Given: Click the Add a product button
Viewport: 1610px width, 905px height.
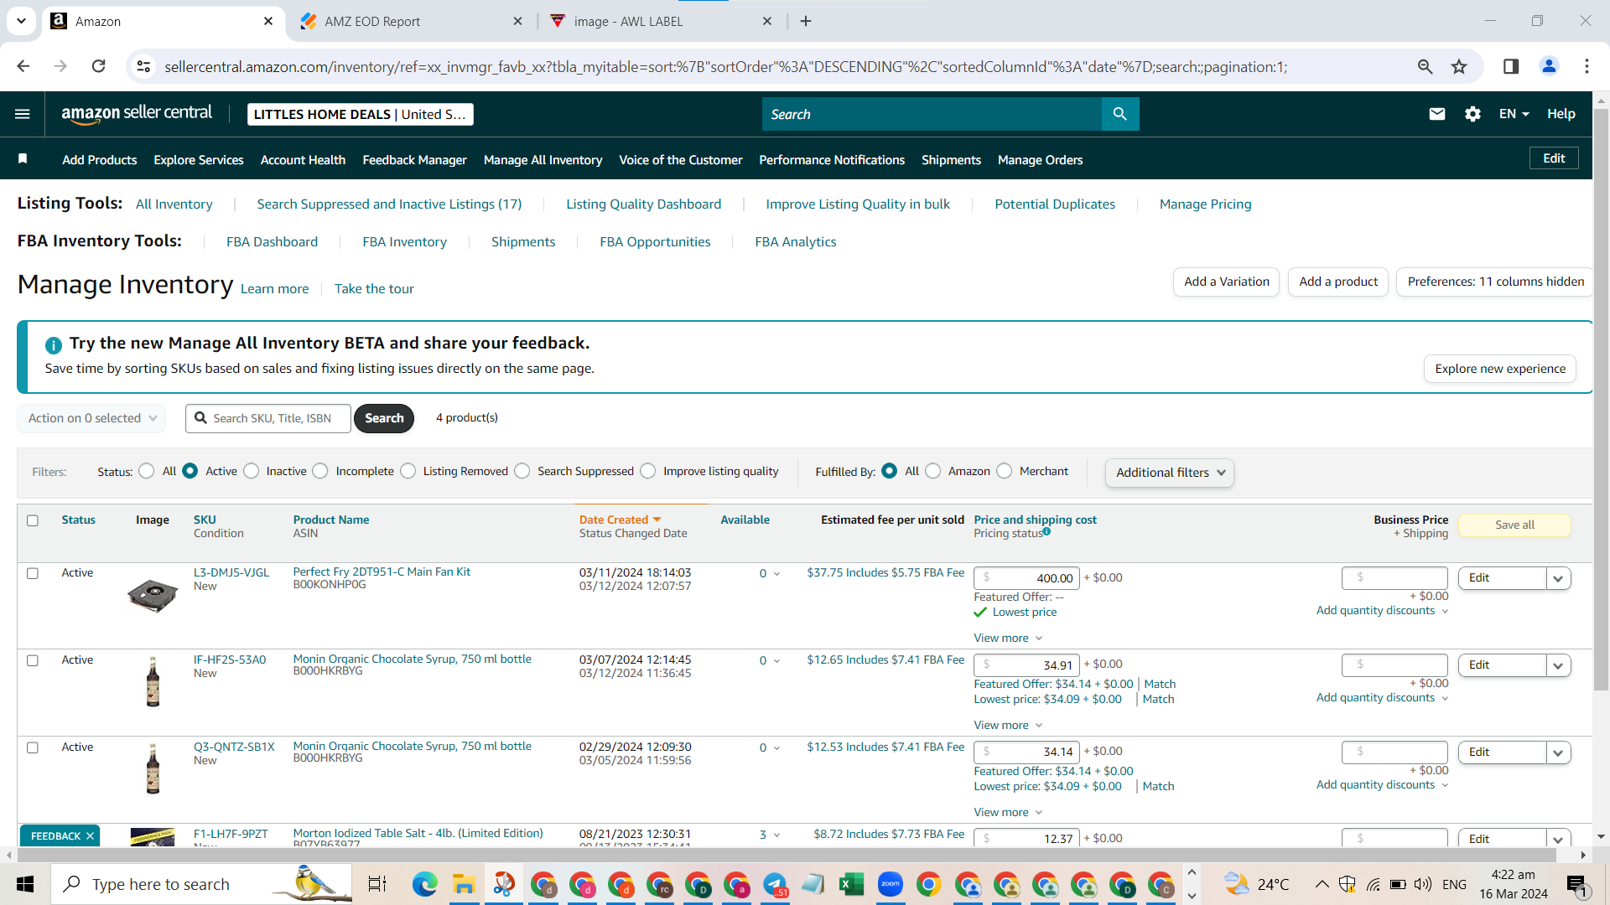Looking at the screenshot, I should [x=1338, y=282].
